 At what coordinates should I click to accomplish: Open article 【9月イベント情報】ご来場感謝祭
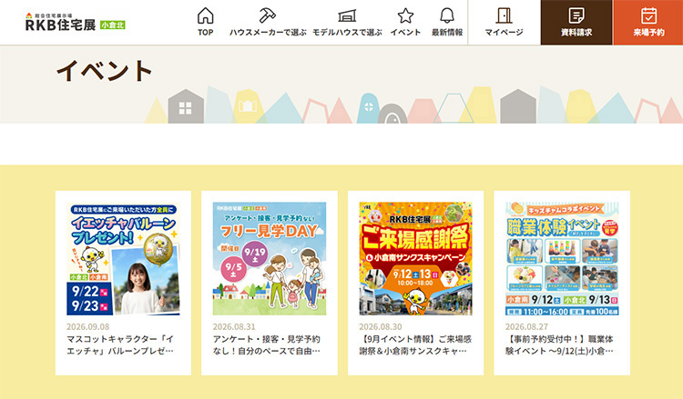[x=415, y=344]
